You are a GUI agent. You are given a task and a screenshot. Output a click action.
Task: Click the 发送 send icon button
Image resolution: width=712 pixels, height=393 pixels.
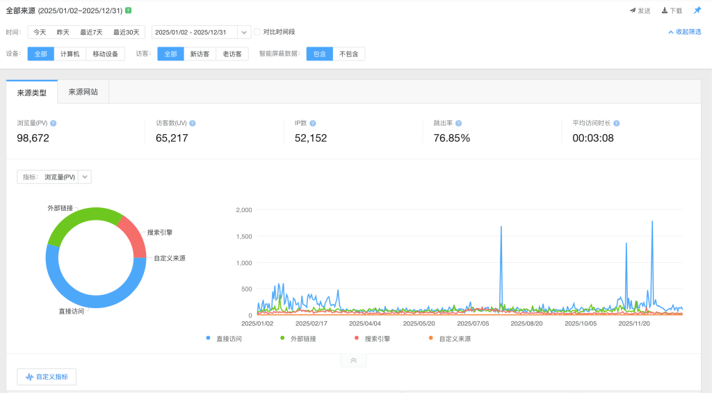640,11
